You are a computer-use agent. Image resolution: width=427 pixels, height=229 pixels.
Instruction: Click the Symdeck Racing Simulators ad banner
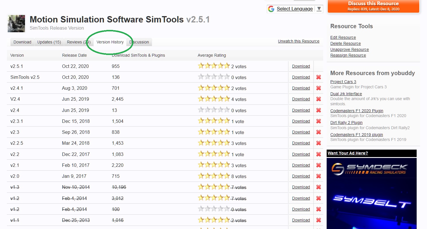(x=372, y=193)
